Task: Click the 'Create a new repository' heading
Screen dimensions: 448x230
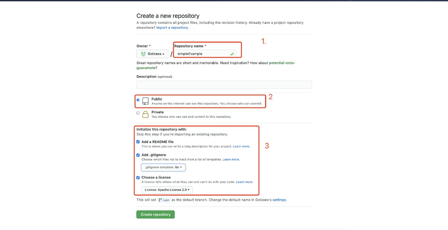Action: (x=168, y=16)
